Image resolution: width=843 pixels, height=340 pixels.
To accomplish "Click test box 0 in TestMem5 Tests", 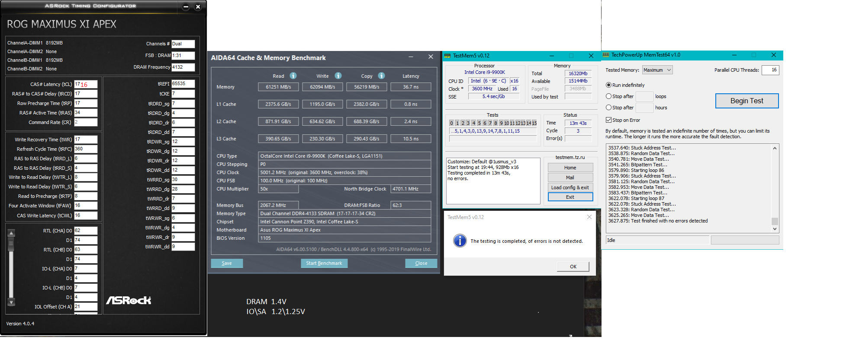I will tap(451, 123).
